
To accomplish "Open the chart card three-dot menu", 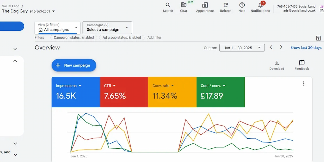I will [303, 84].
